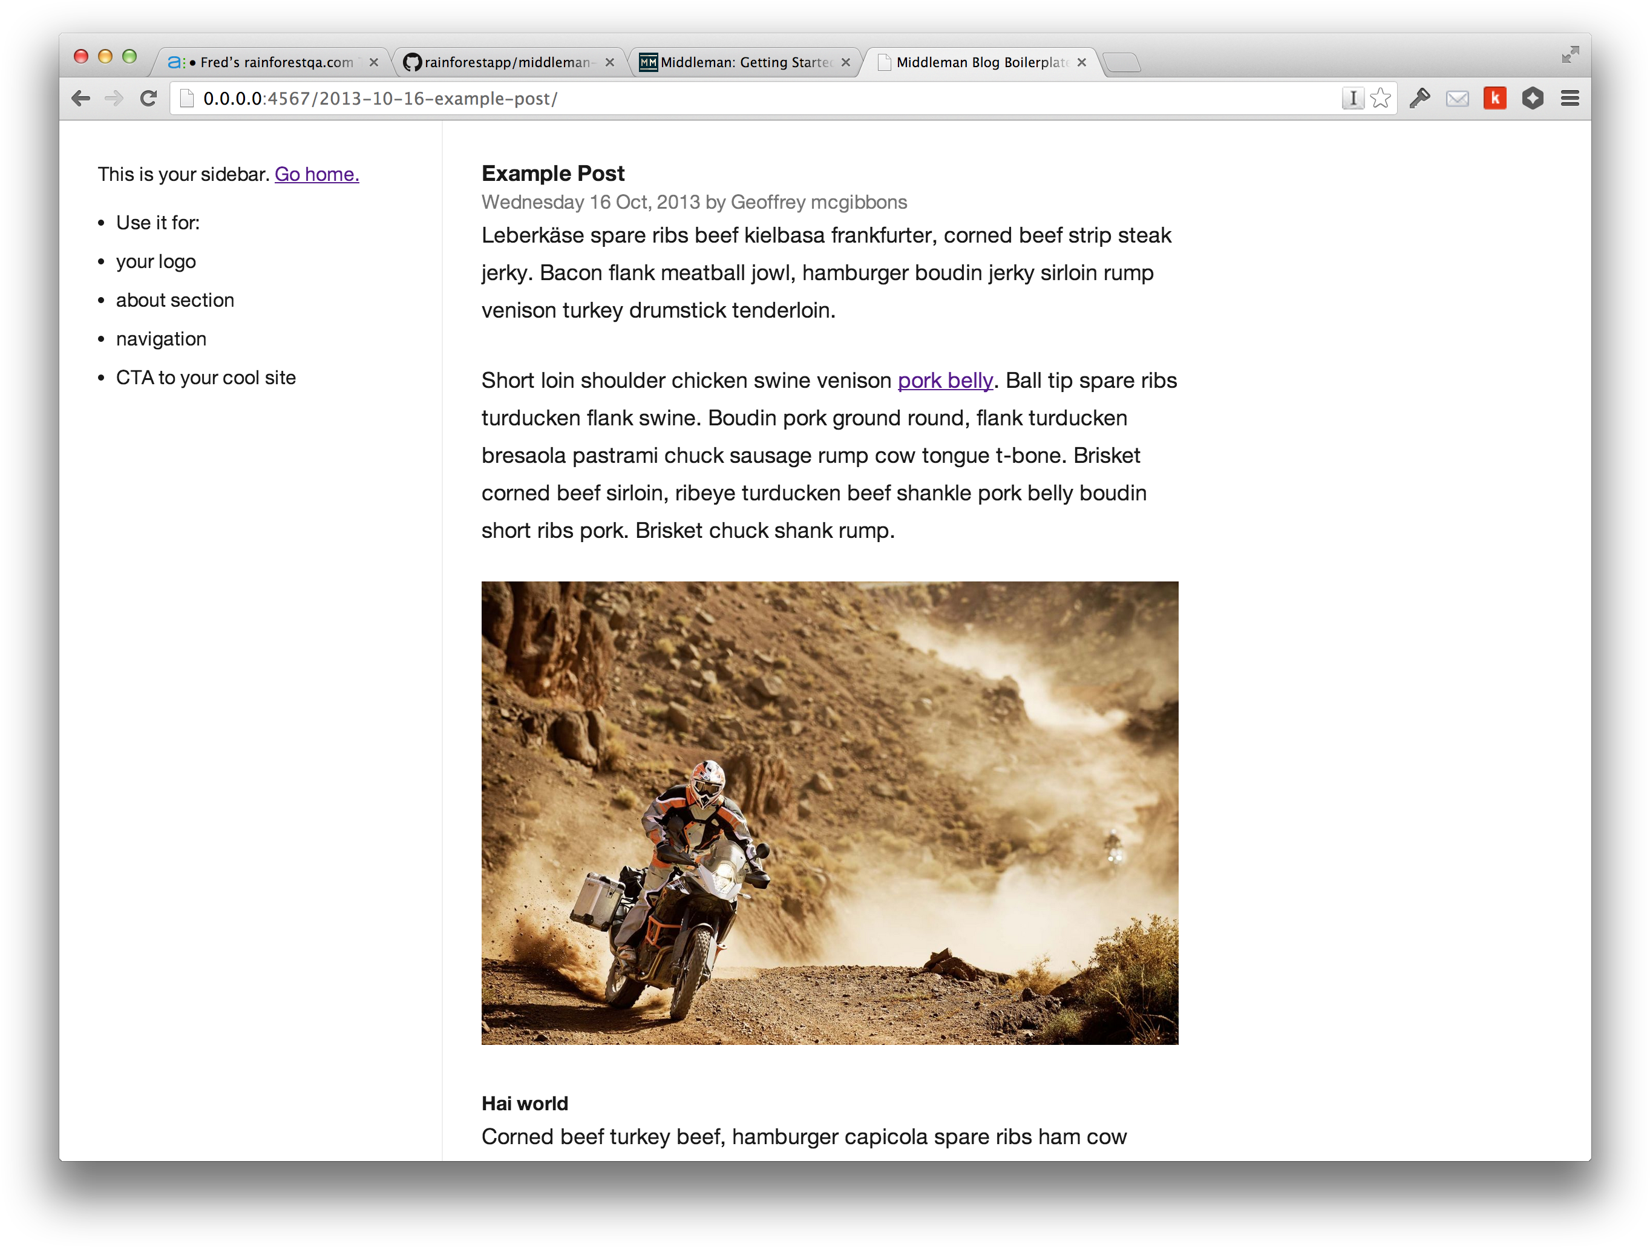The image size is (1650, 1247).
Task: Click the motorcycle photo in the post
Action: coord(830,816)
